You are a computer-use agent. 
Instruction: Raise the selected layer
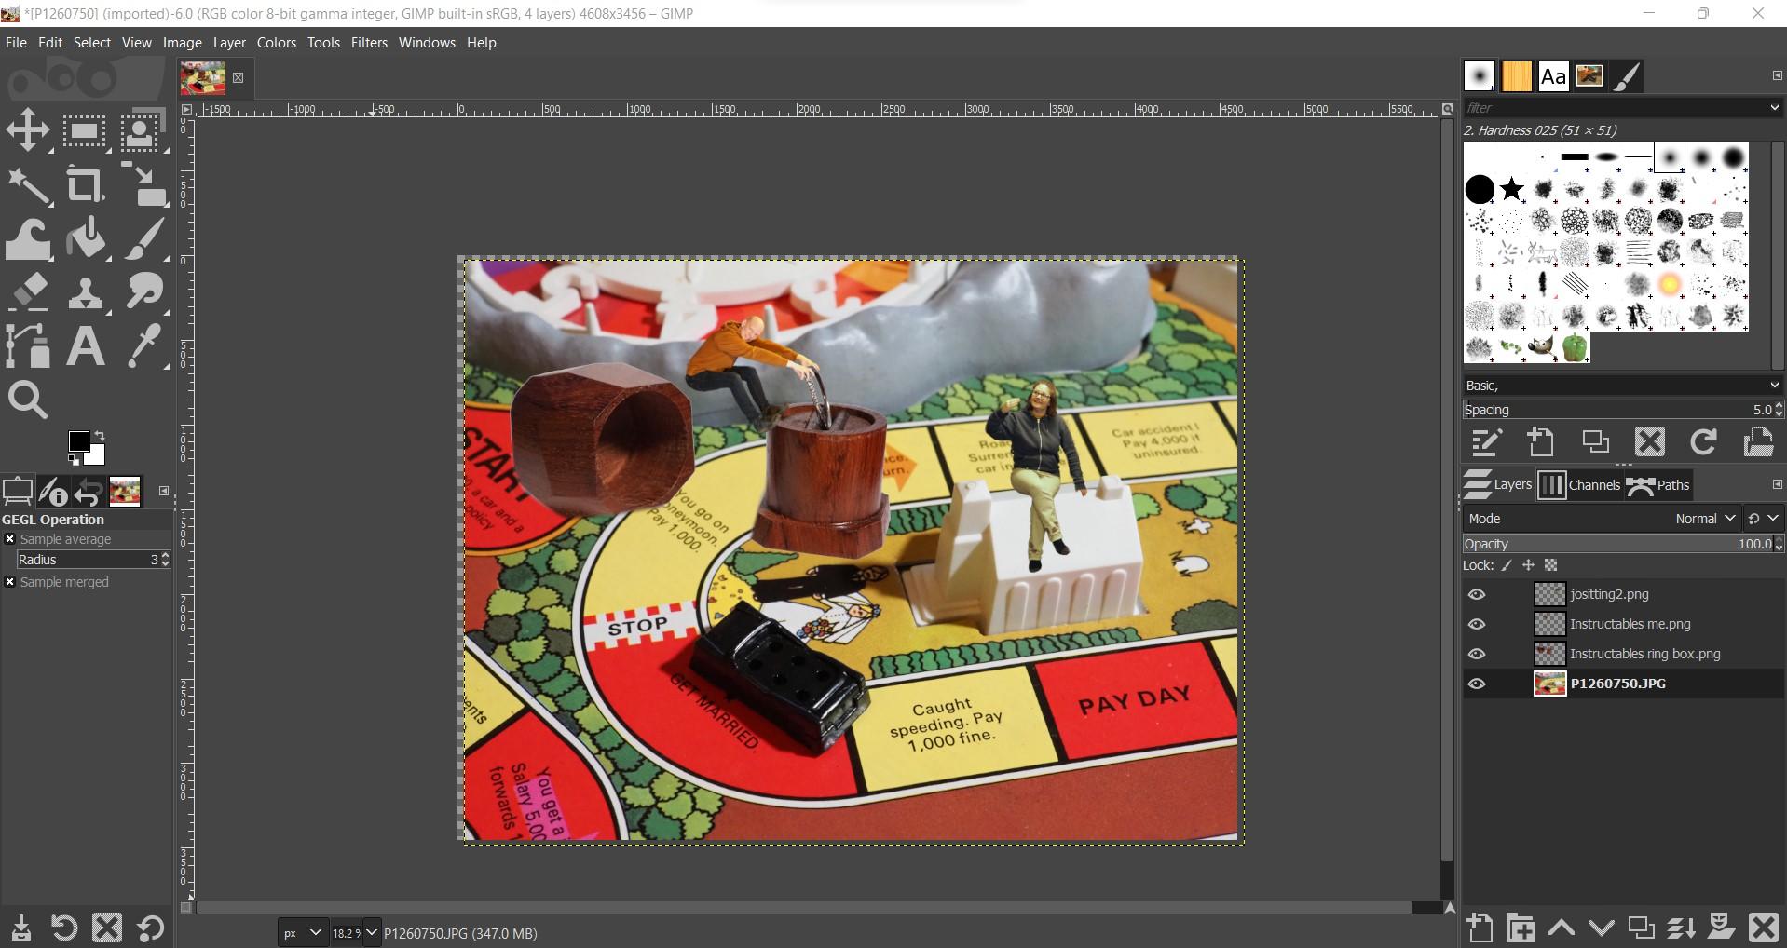click(x=1562, y=928)
